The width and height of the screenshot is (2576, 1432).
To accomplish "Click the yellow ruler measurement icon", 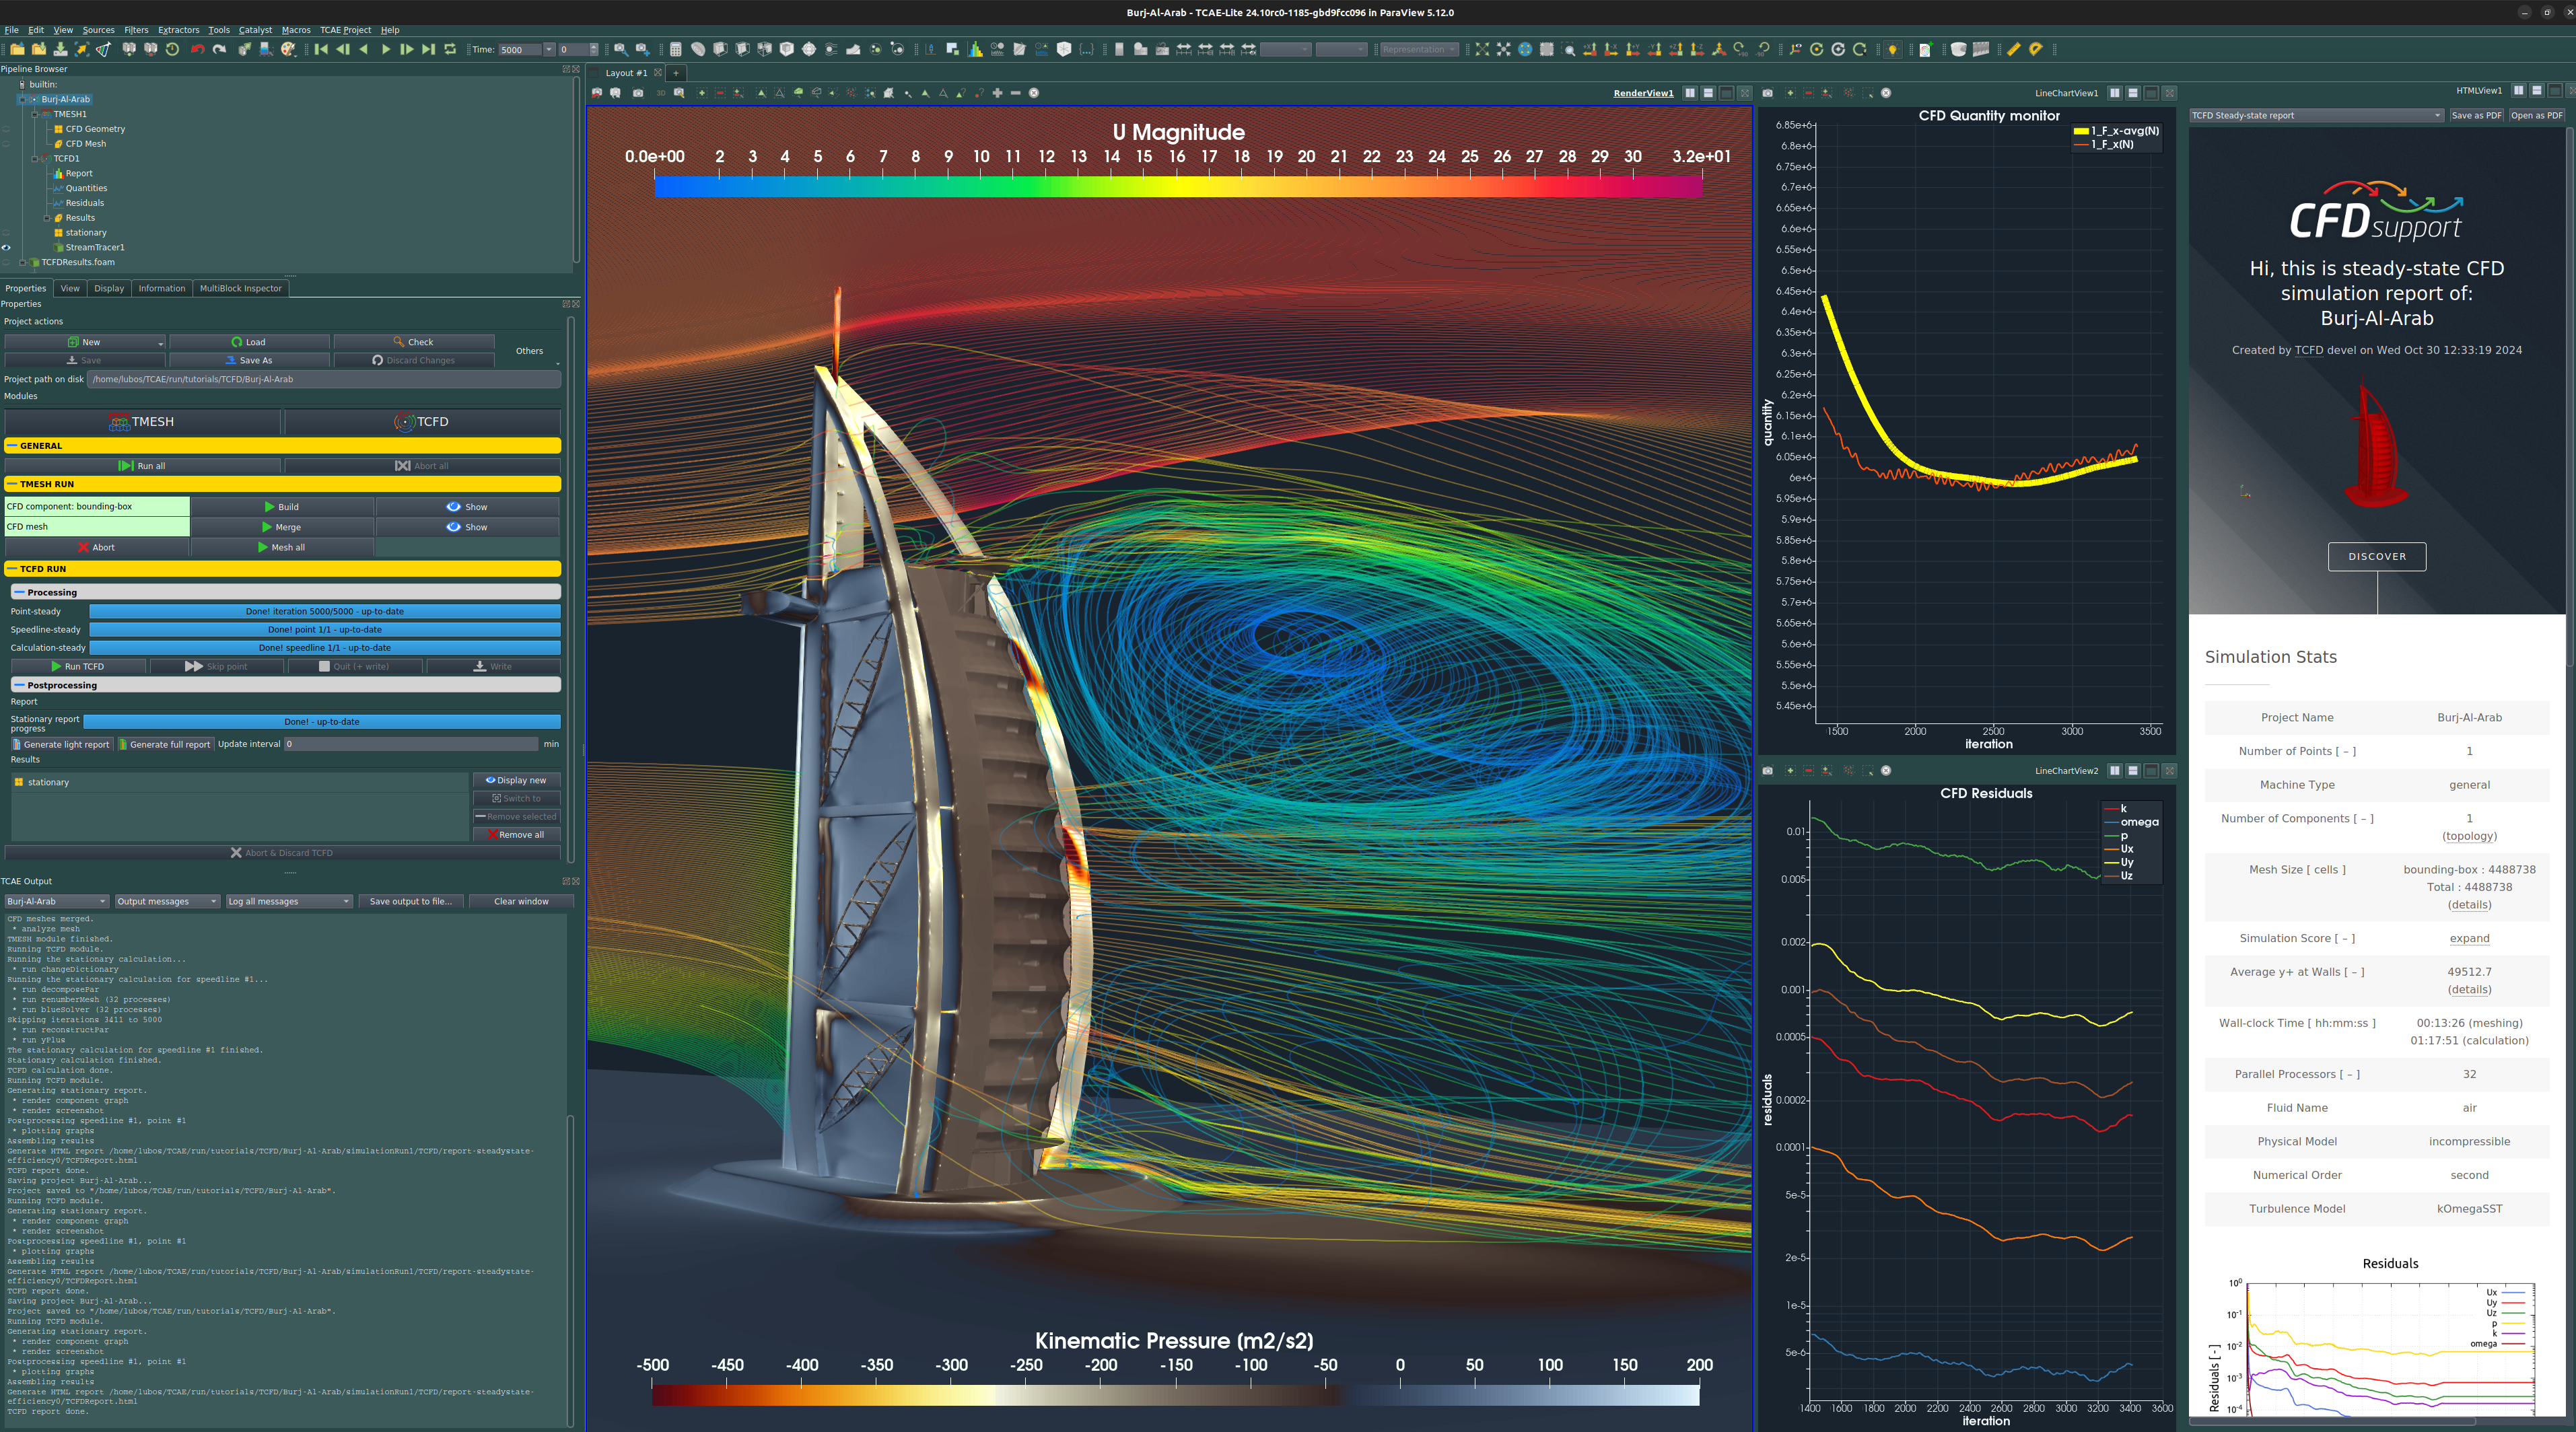I will tap(2014, 49).
